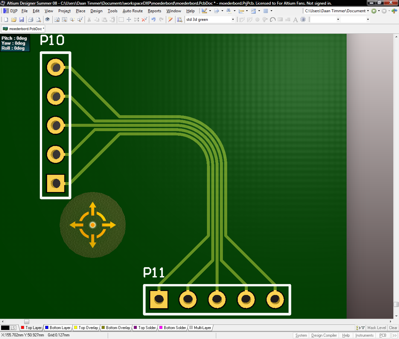The height and width of the screenshot is (339, 399).
Task: Open the Auto Route menu
Action: 132,11
